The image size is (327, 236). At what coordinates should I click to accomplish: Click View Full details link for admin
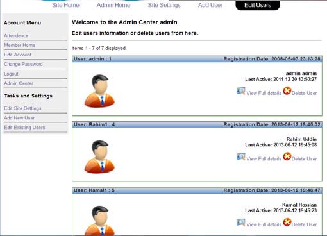tap(264, 93)
